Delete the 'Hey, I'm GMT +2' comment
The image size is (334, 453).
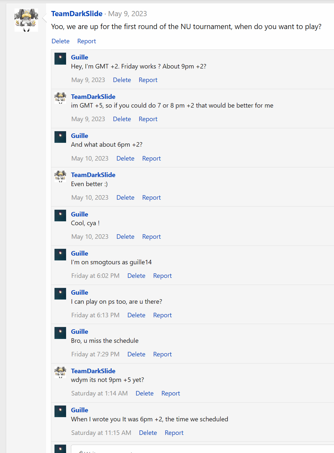pyautogui.click(x=122, y=80)
